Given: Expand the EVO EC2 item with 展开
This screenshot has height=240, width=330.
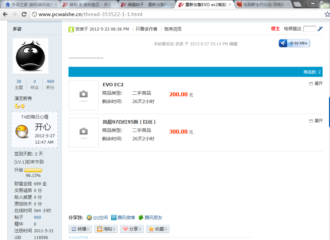Looking at the screenshot, I should [x=316, y=84].
